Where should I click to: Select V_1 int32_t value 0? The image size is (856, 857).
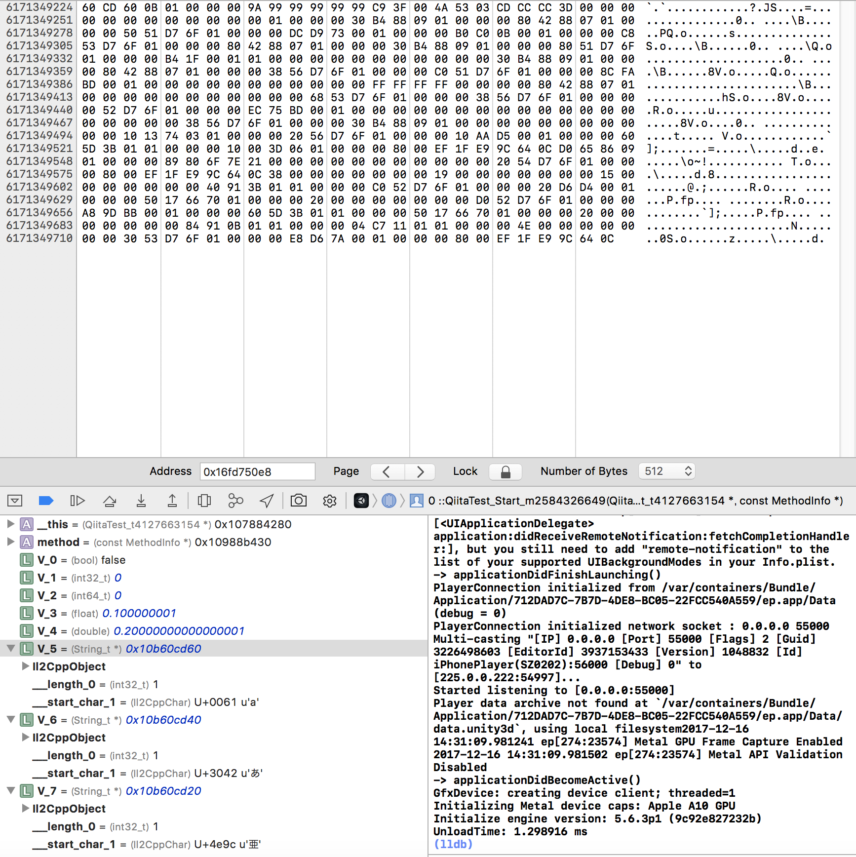coord(118,578)
